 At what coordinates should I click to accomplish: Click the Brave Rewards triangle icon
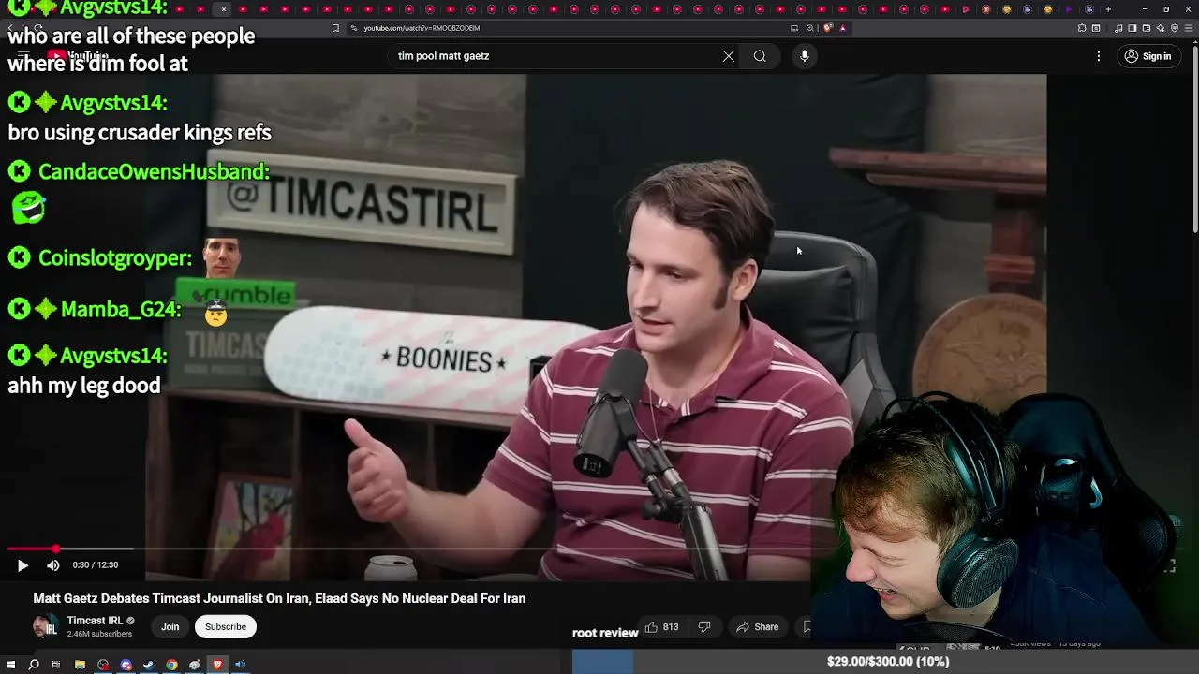click(842, 28)
